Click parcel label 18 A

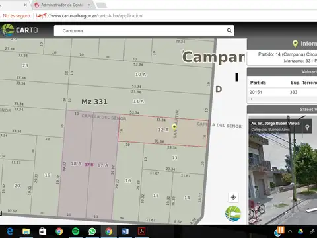tap(76, 163)
